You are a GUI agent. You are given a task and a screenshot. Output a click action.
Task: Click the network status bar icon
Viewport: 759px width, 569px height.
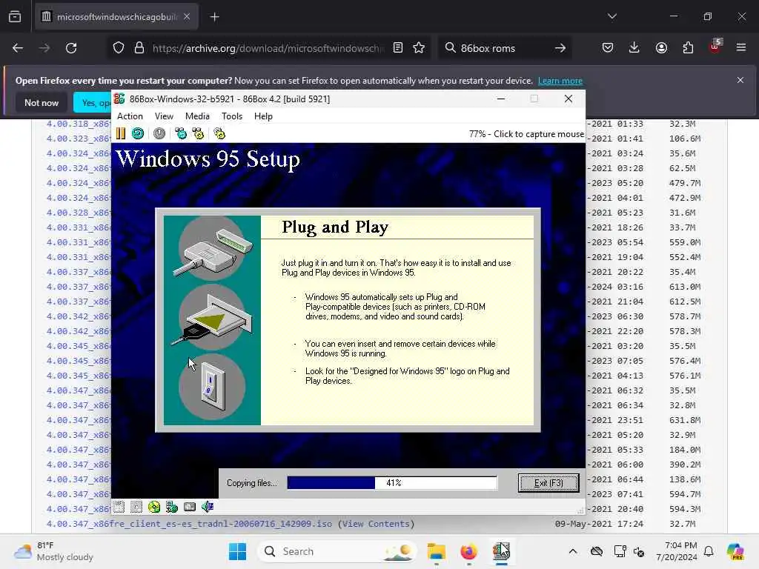[x=172, y=507]
